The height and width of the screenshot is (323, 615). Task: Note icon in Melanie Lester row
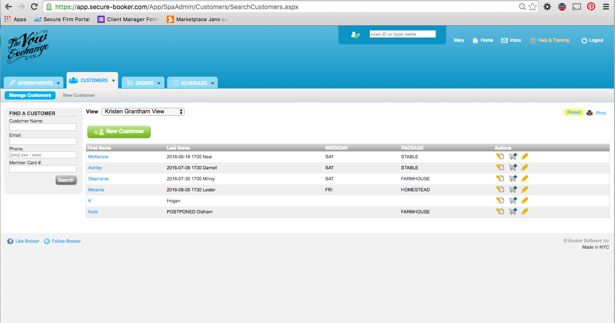coord(500,189)
